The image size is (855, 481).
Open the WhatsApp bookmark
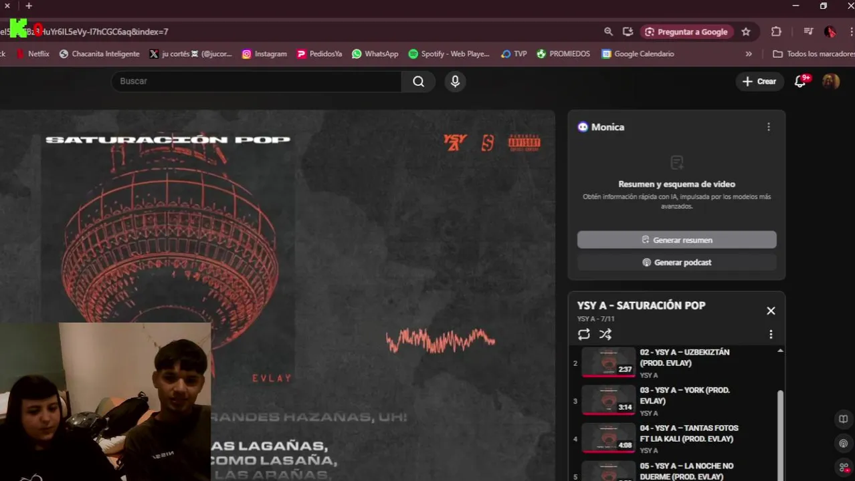[375, 54]
